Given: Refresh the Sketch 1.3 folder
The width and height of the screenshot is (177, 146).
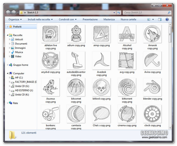Looking at the screenshot, I should [x=118, y=12].
